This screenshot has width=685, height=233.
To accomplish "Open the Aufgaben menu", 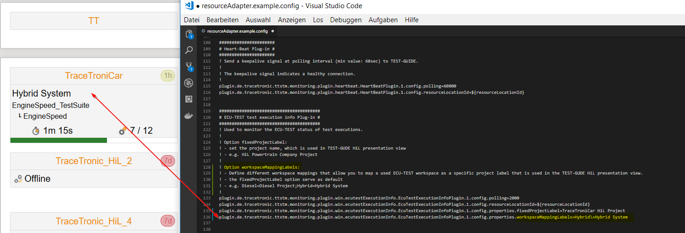I will (383, 20).
